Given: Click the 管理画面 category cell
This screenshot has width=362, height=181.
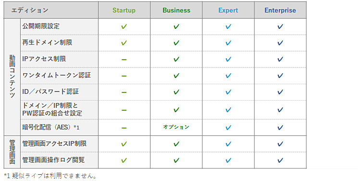Looking at the screenshot, I should coord(12,152).
